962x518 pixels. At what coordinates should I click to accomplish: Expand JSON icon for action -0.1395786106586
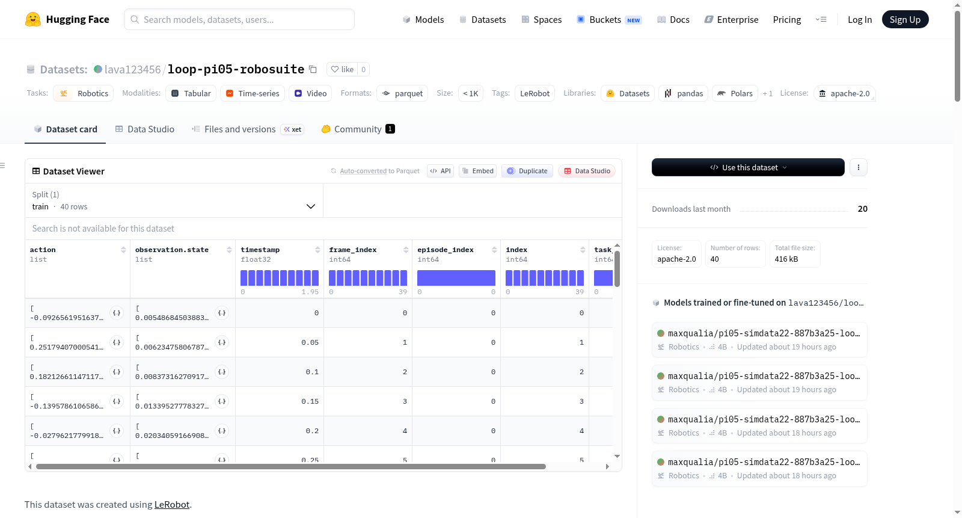(117, 401)
